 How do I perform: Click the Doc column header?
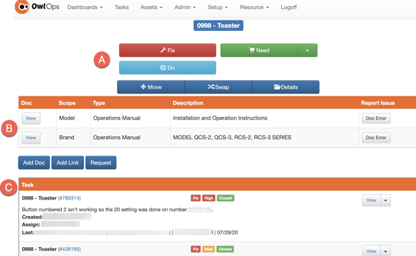[27, 103]
